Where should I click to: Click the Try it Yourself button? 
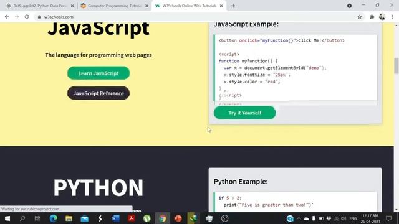click(x=245, y=113)
